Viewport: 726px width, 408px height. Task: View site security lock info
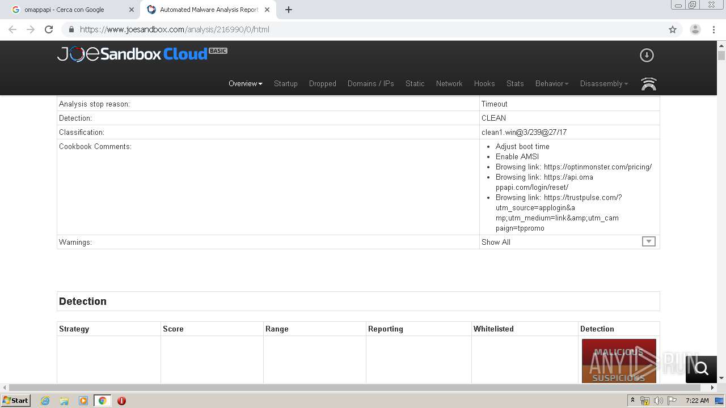[x=71, y=29]
